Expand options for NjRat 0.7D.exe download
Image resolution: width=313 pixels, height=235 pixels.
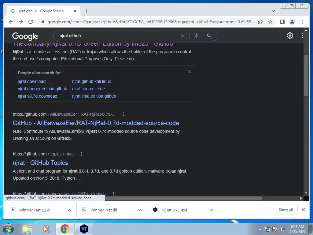(212, 210)
